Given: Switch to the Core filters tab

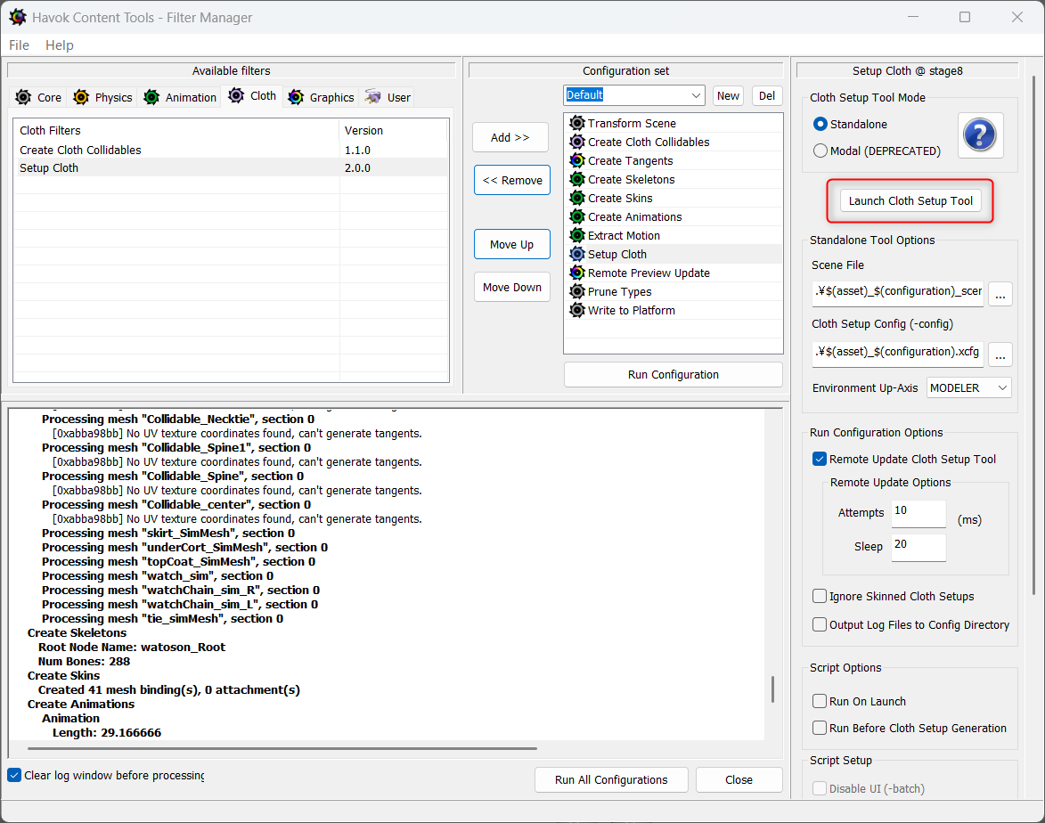Looking at the screenshot, I should (38, 97).
